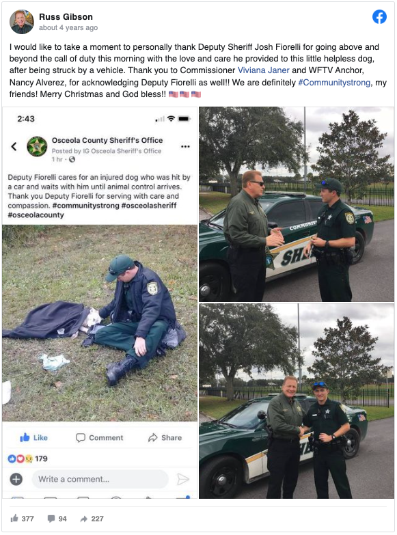Viewport: 397px width, 535px height.
Task: Click the 227 shares arrow count
Action: pos(92,519)
